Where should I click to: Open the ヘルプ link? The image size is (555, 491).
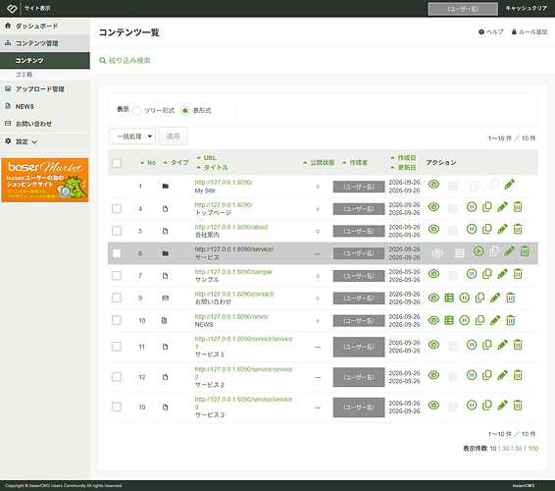coord(491,31)
